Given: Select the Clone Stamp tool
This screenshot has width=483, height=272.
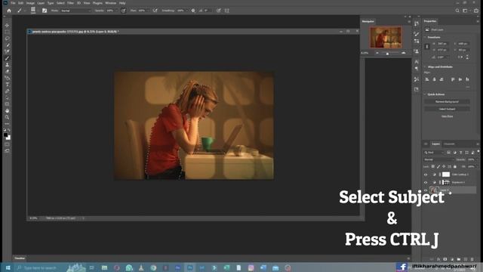Looking at the screenshot, I should (x=7, y=65).
